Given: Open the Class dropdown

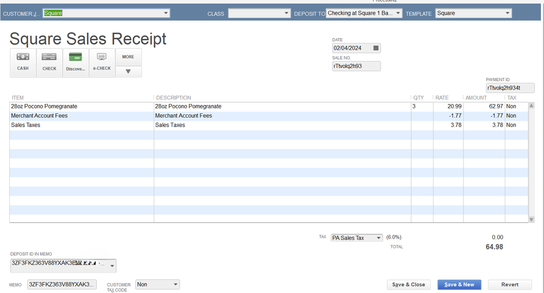Looking at the screenshot, I should (286, 13).
